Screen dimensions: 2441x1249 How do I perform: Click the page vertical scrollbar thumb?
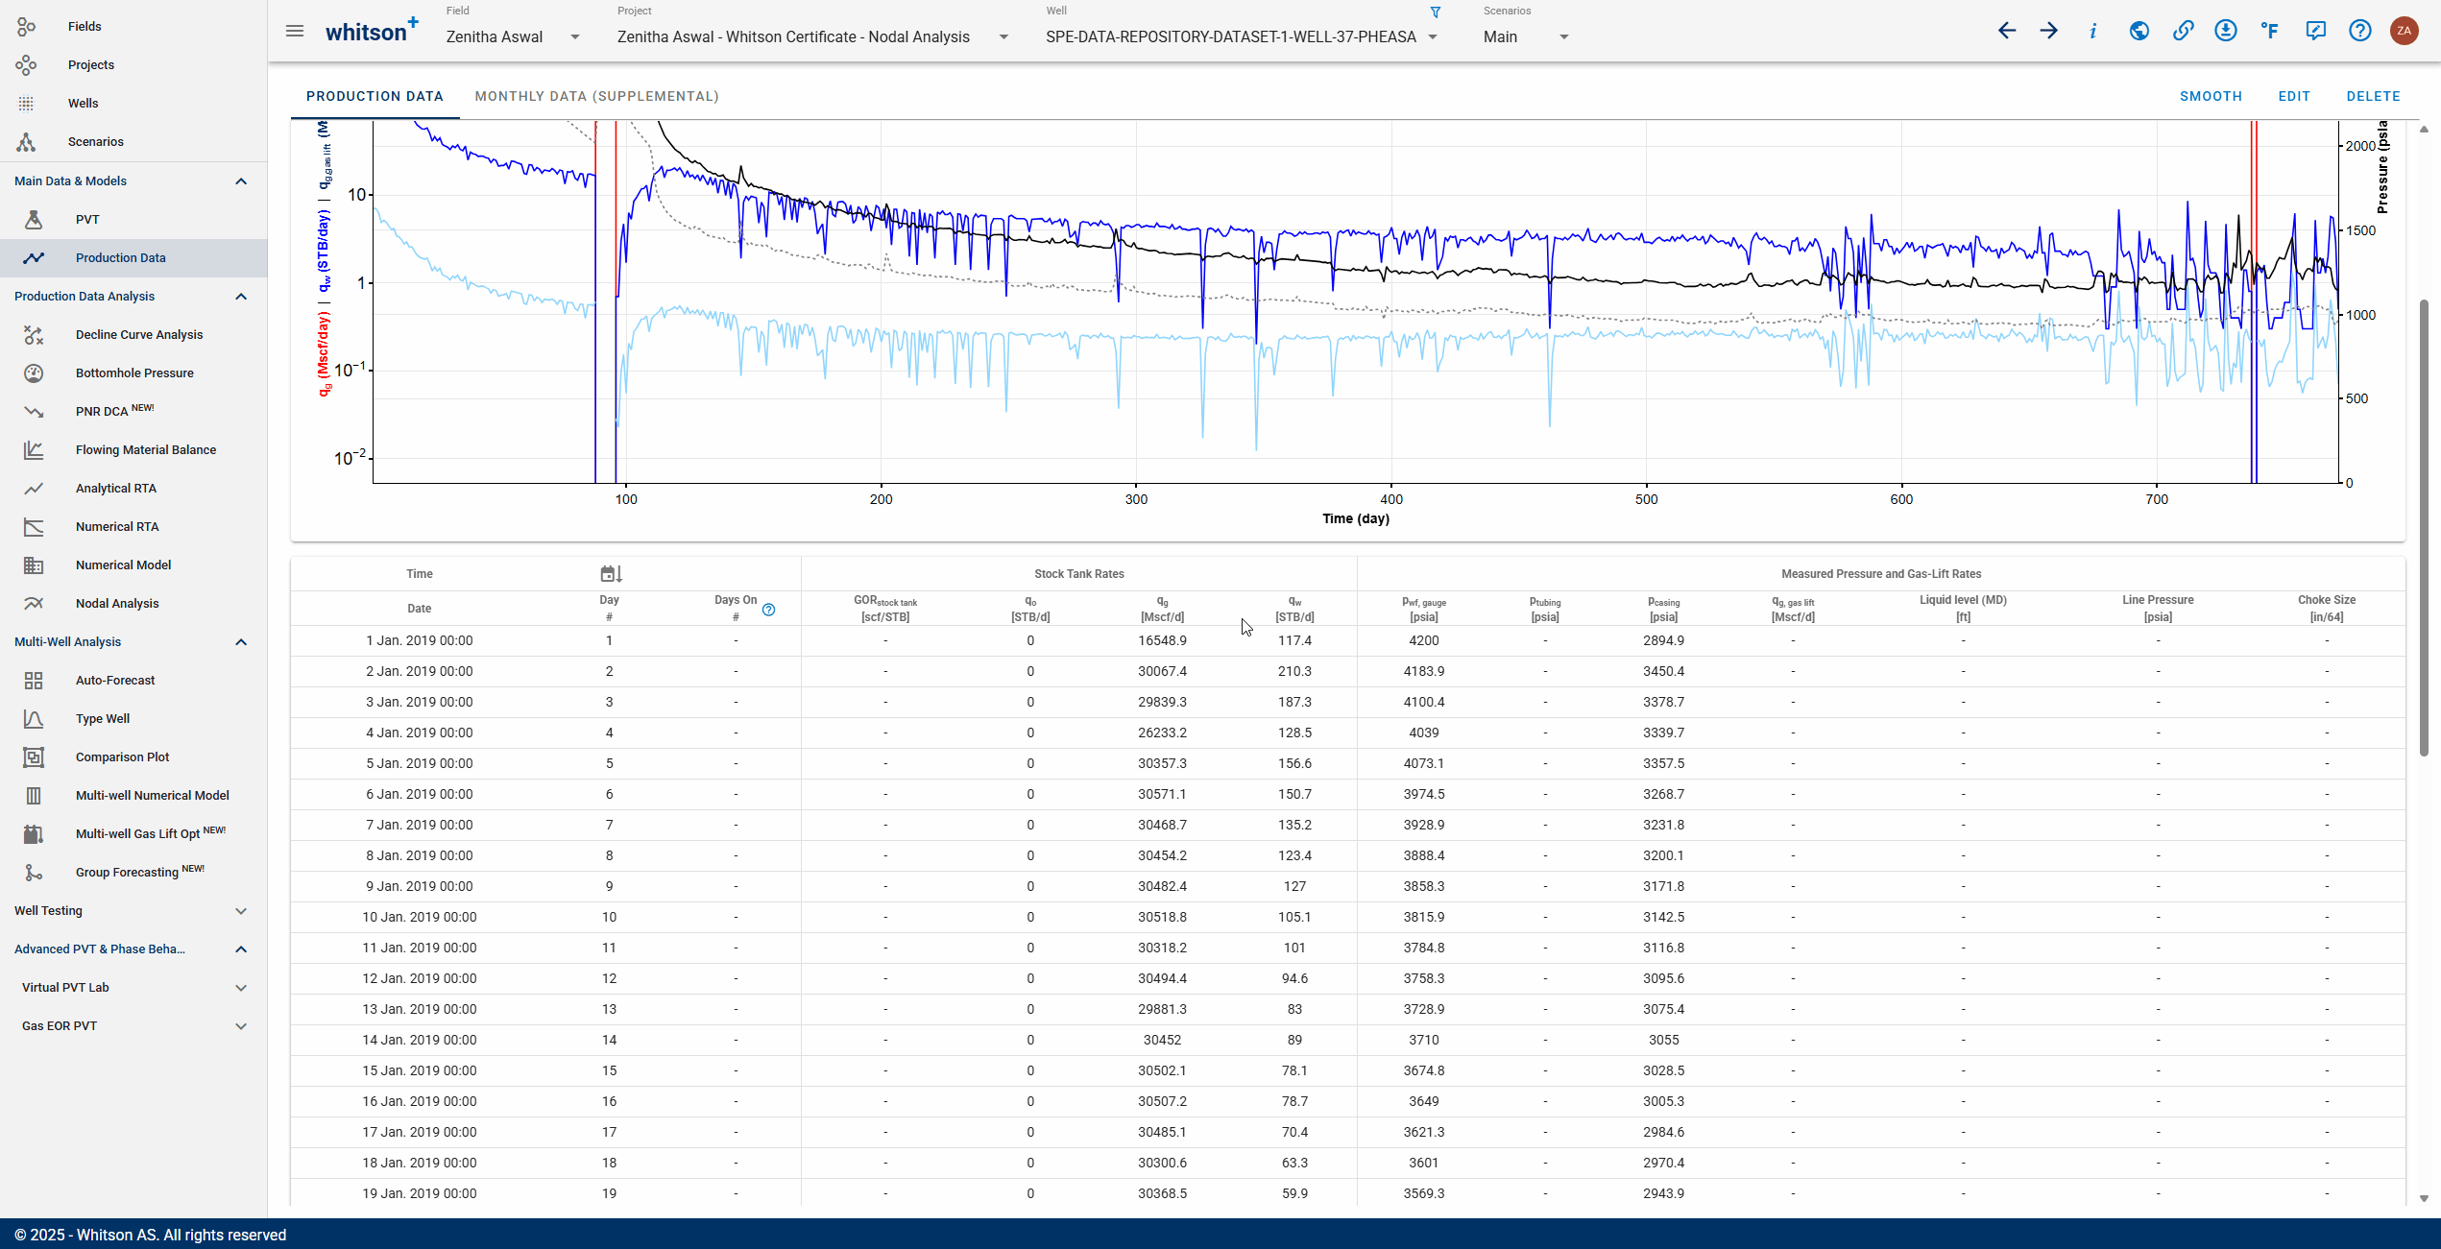pos(2424,528)
